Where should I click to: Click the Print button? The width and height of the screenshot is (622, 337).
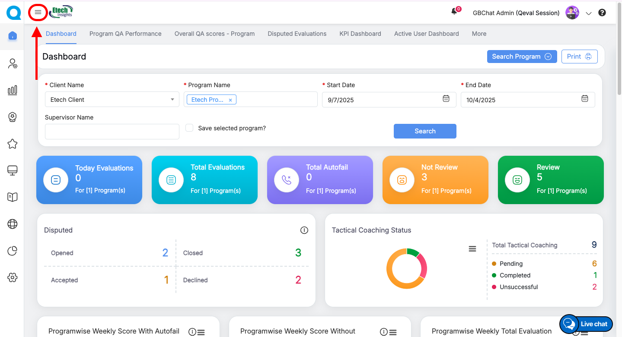(x=579, y=57)
